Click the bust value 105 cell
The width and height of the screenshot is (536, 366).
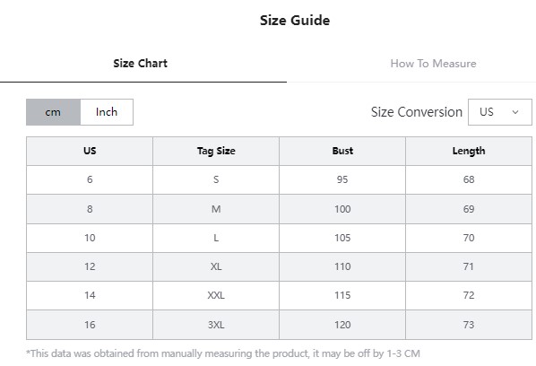[342, 238]
